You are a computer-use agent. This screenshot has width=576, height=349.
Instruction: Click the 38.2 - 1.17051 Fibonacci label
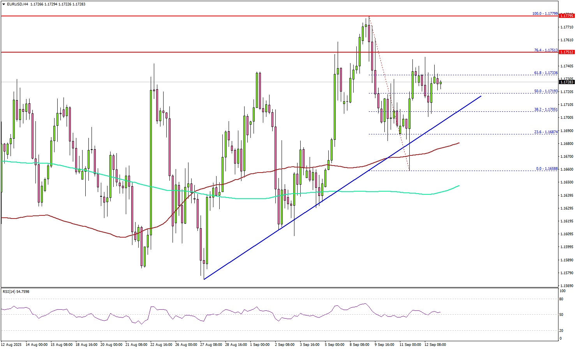click(546, 109)
